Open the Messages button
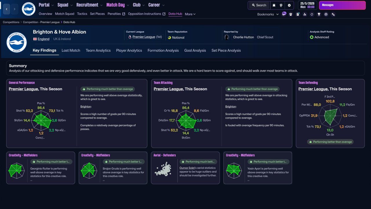Viewport: 371px width, 209px height. tap(342, 5)
